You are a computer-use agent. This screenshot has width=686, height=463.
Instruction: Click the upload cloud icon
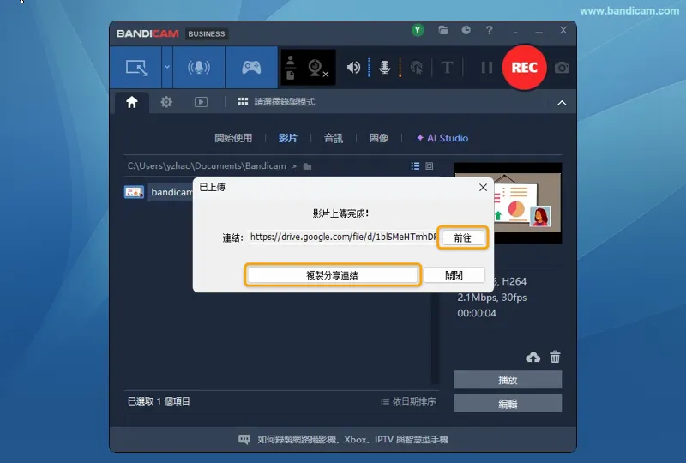click(533, 357)
